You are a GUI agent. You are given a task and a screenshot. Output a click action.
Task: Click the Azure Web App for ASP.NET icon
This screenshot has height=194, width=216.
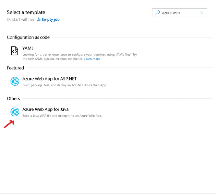coord(15,82)
